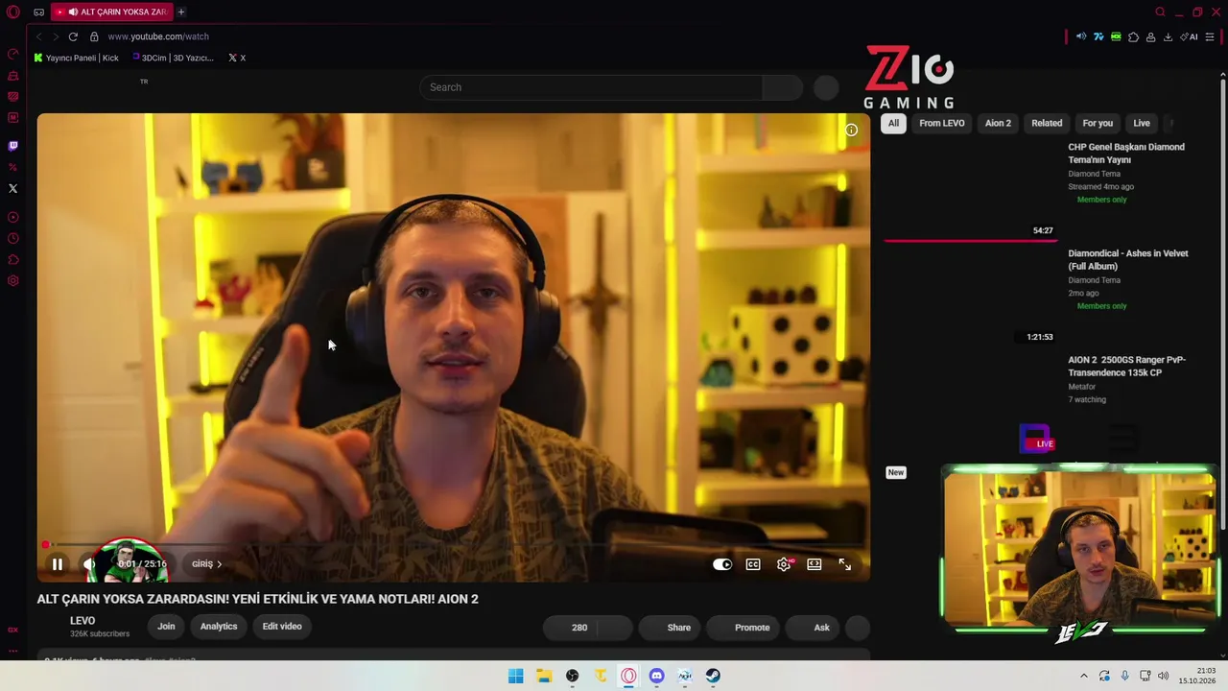This screenshot has height=691, width=1228.
Task: Open the Twitch sidebar panel
Action: tap(13, 147)
